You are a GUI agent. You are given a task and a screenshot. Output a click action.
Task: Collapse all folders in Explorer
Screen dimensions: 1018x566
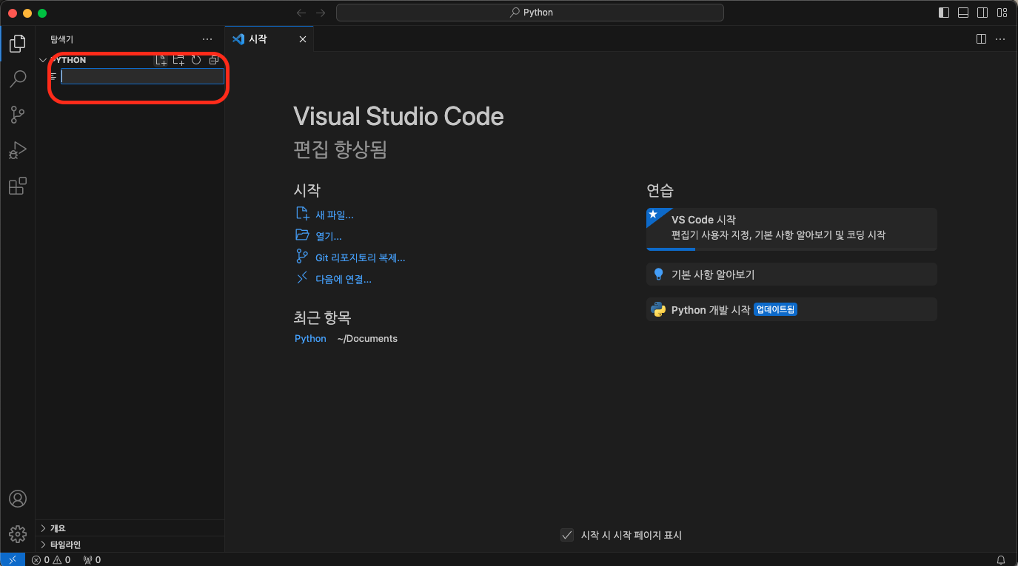(213, 60)
